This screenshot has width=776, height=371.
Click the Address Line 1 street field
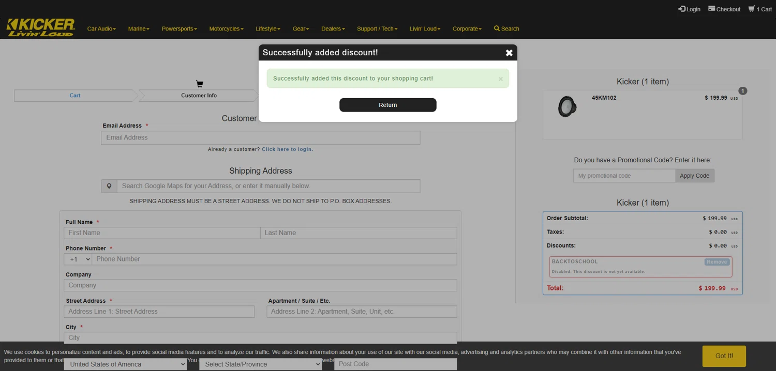coord(159,312)
